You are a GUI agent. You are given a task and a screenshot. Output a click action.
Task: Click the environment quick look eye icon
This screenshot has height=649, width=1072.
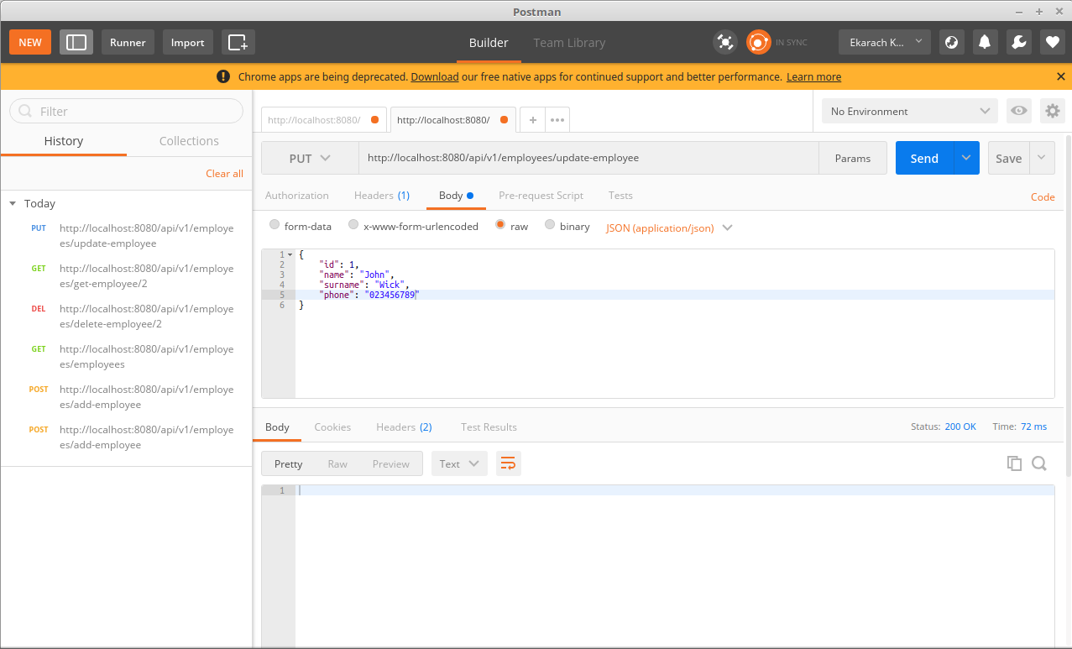[1019, 111]
